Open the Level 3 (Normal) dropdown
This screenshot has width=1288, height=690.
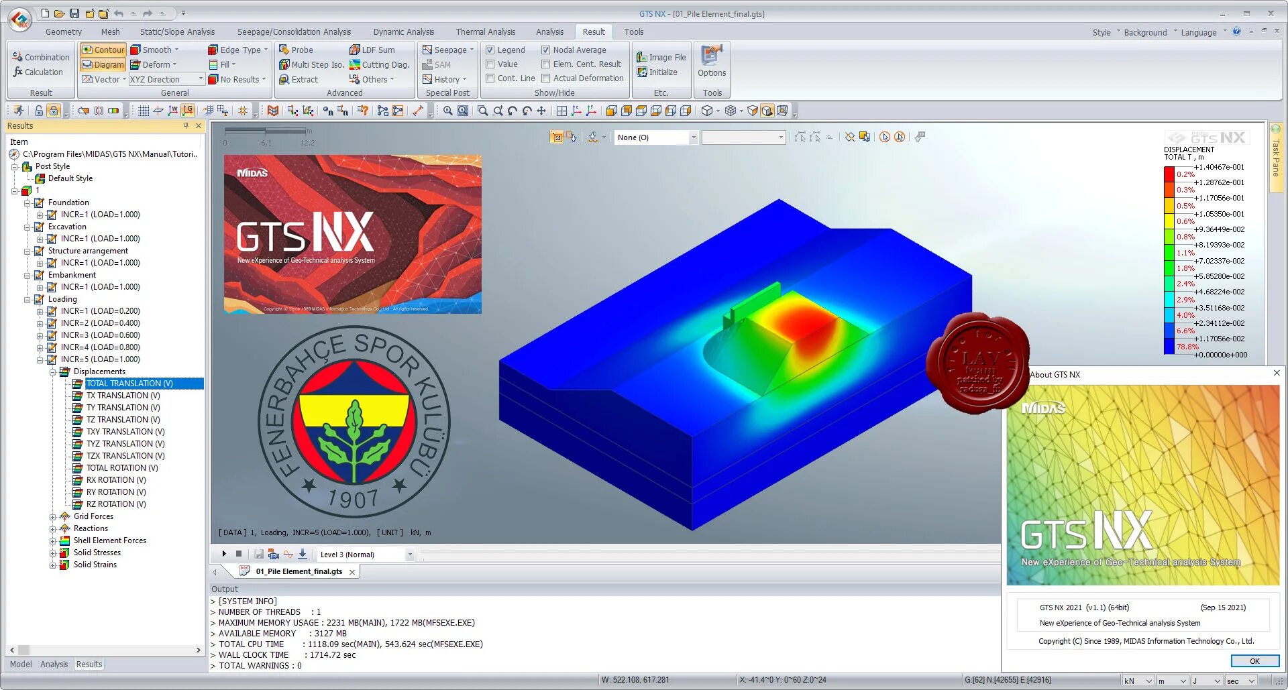coord(366,555)
